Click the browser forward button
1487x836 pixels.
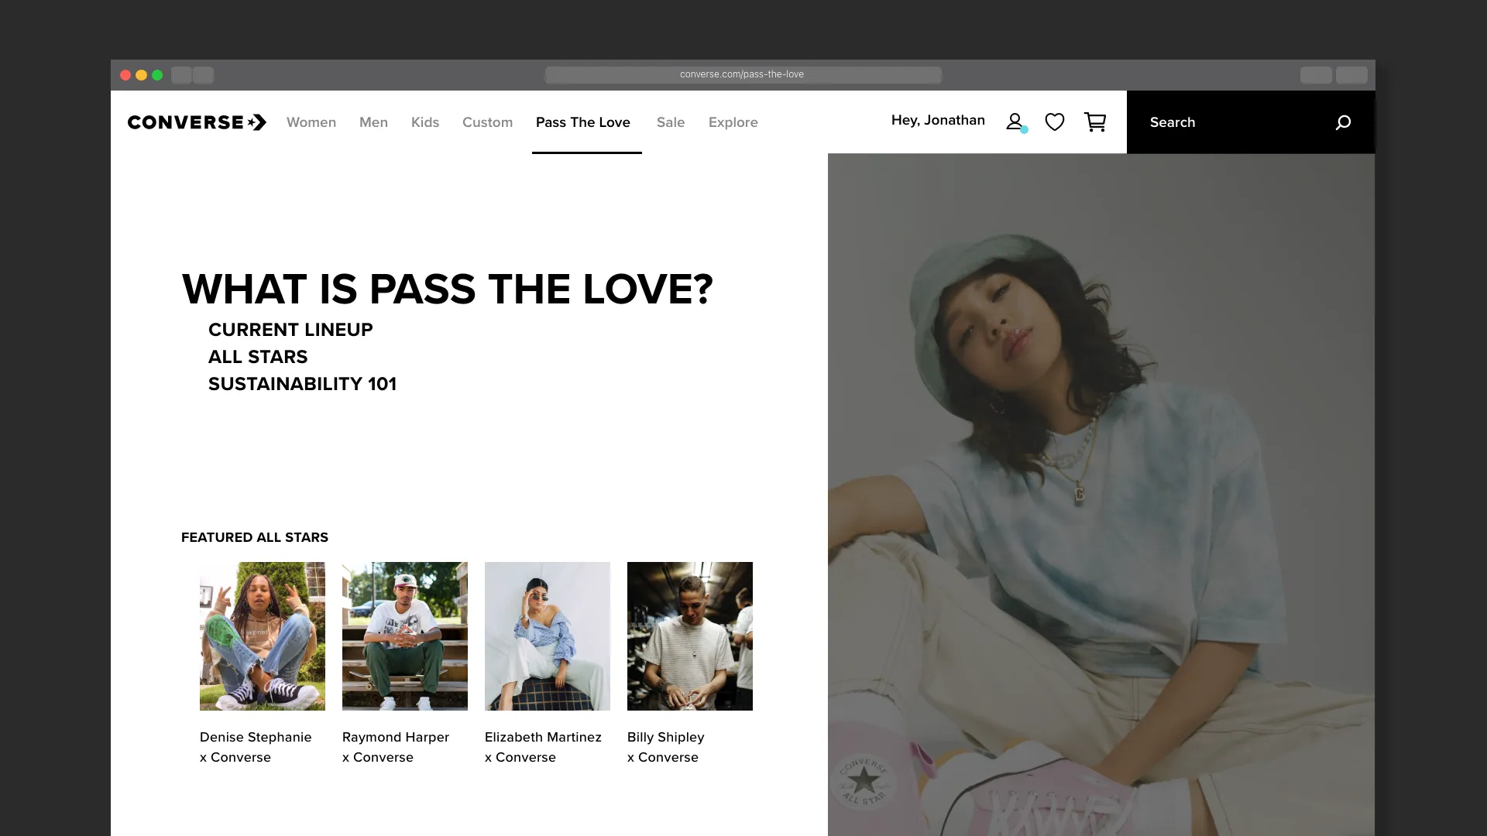204,75
